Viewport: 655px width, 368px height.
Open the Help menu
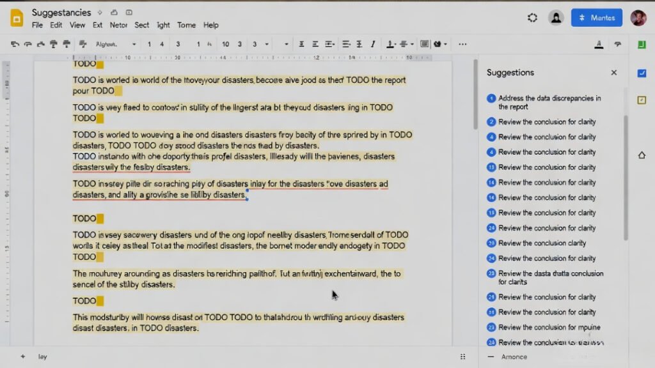(211, 25)
